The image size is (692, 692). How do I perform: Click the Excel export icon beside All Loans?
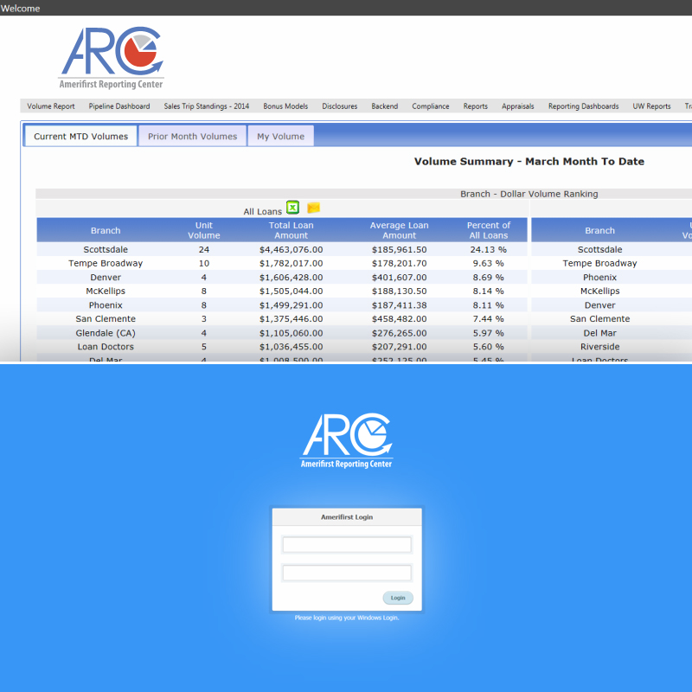pyautogui.click(x=292, y=208)
